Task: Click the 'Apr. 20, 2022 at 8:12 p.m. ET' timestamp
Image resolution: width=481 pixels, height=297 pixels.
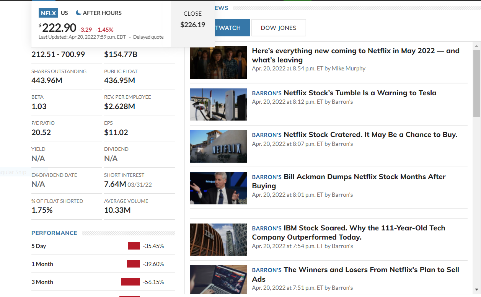Action: (287, 102)
